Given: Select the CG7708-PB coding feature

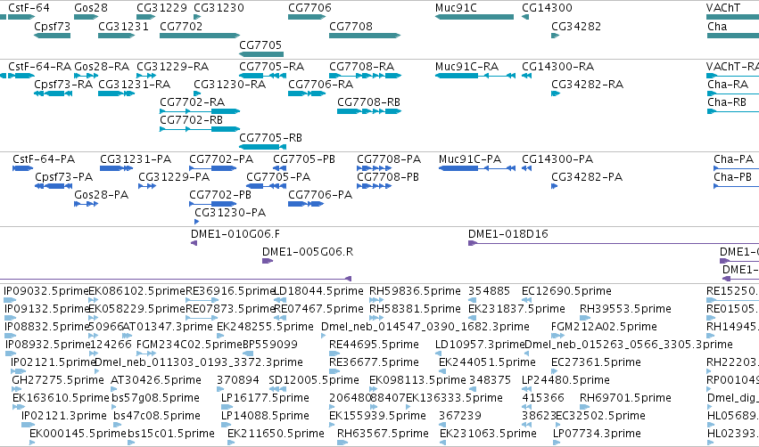Looking at the screenshot, I should pyautogui.click(x=375, y=186).
